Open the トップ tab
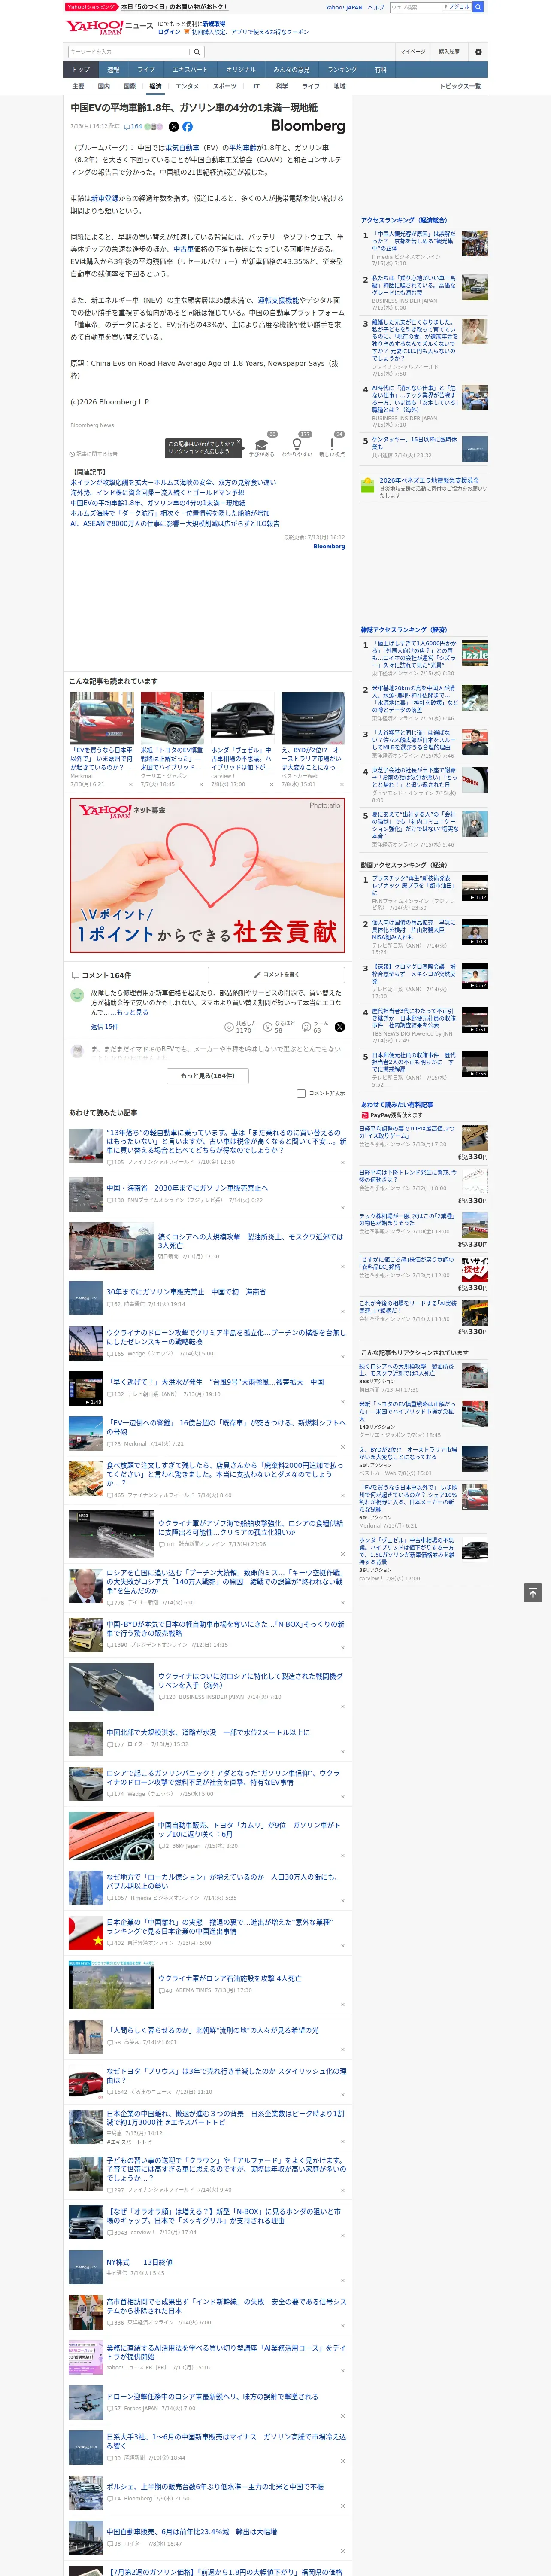 pos(81,70)
